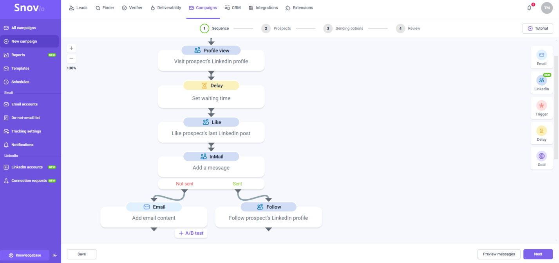
Task: Zoom in the canvas with plus button
Action: 71,48
